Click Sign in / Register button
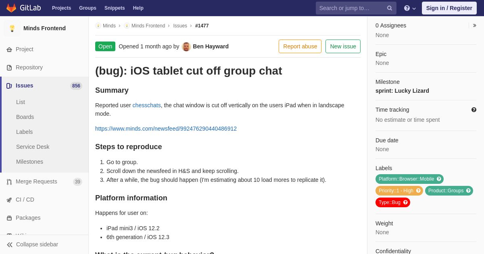The image size is (484, 254). tap(449, 8)
